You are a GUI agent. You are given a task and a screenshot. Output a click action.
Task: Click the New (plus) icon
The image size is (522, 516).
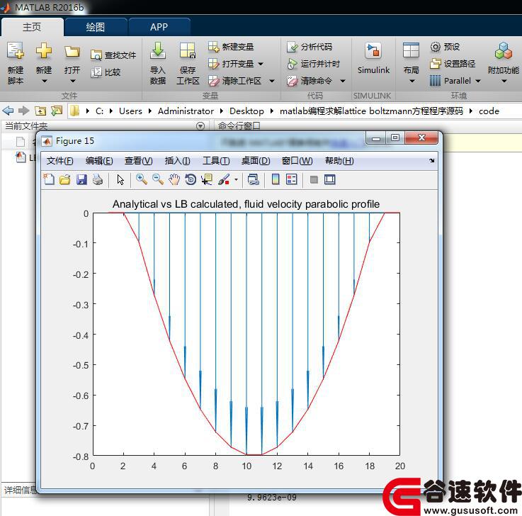44,51
